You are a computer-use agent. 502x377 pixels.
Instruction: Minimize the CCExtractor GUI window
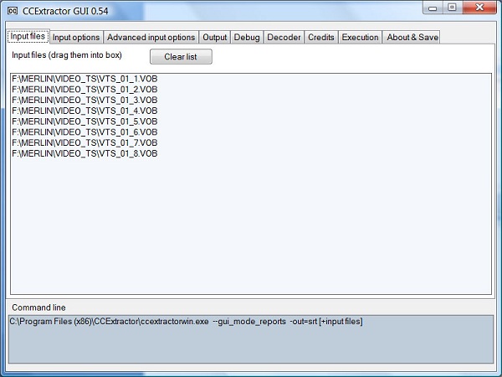433,8
